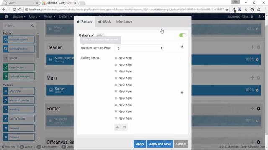The width and height of the screenshot is (268, 150).
Task: Add a row in the Footer section
Action: (252, 108)
